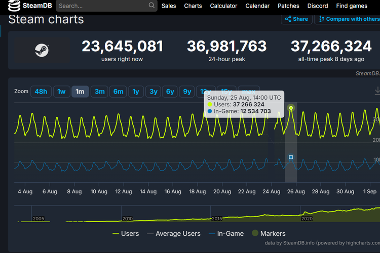Open Compare with others

tap(348, 19)
